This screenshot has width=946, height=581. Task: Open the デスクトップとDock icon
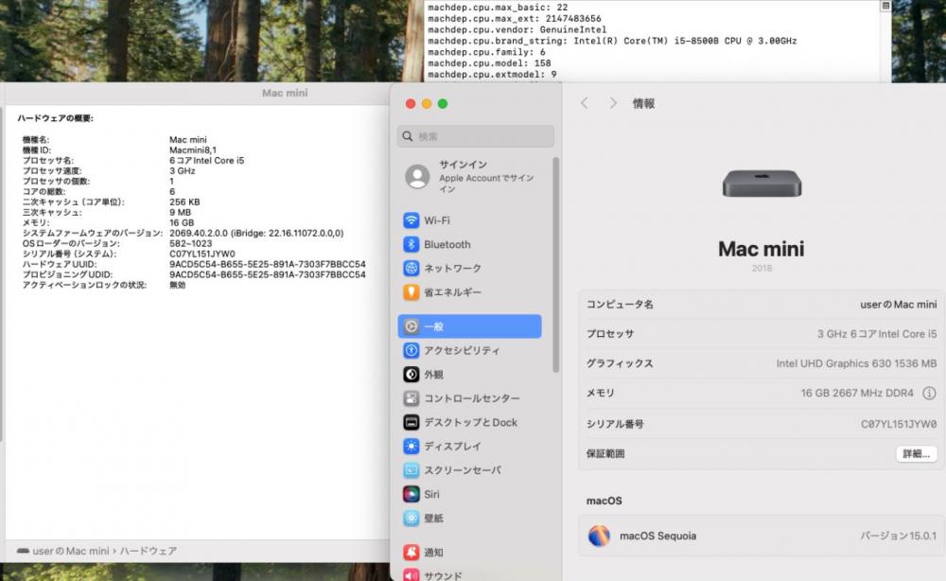pyautogui.click(x=411, y=422)
